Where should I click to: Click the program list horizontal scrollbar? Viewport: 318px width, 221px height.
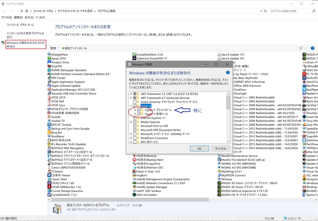130,200
